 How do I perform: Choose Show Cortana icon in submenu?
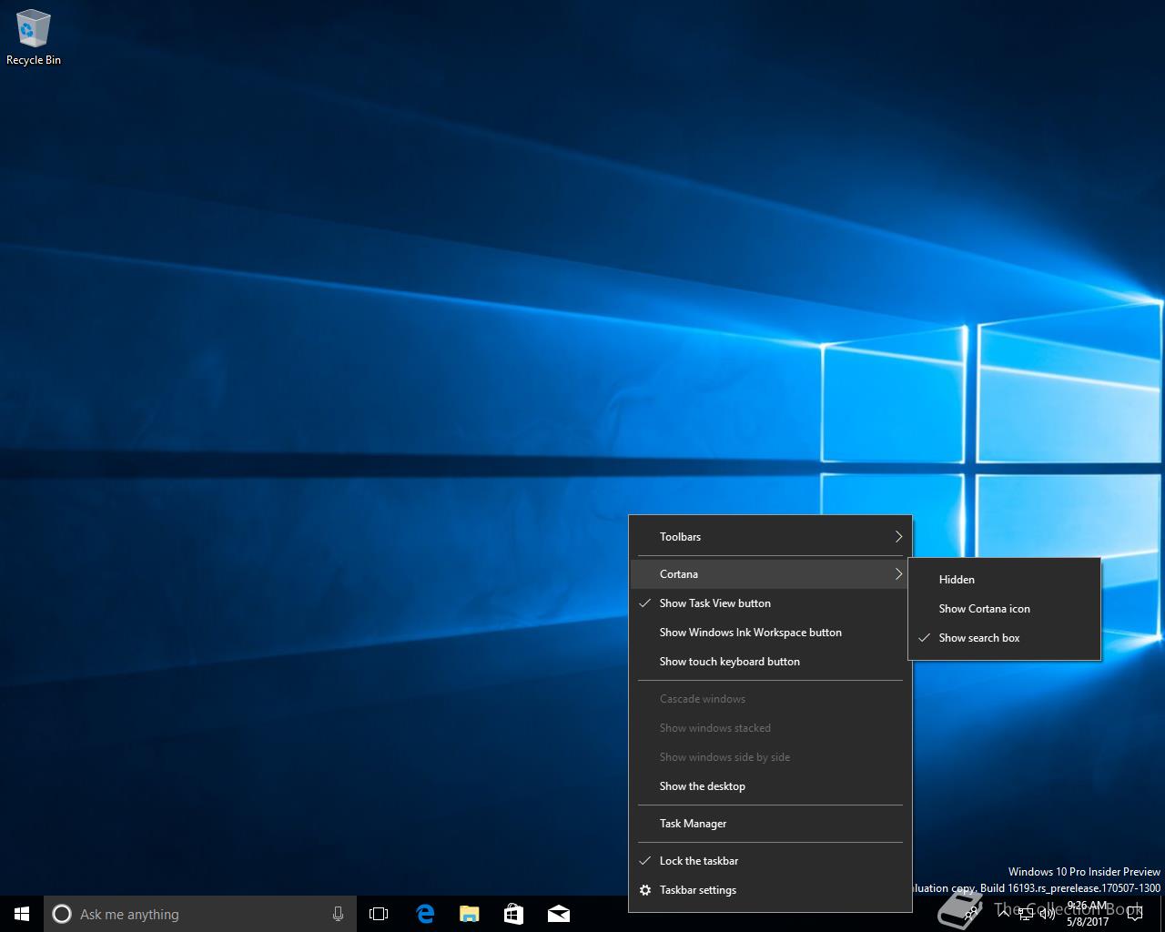pos(984,609)
